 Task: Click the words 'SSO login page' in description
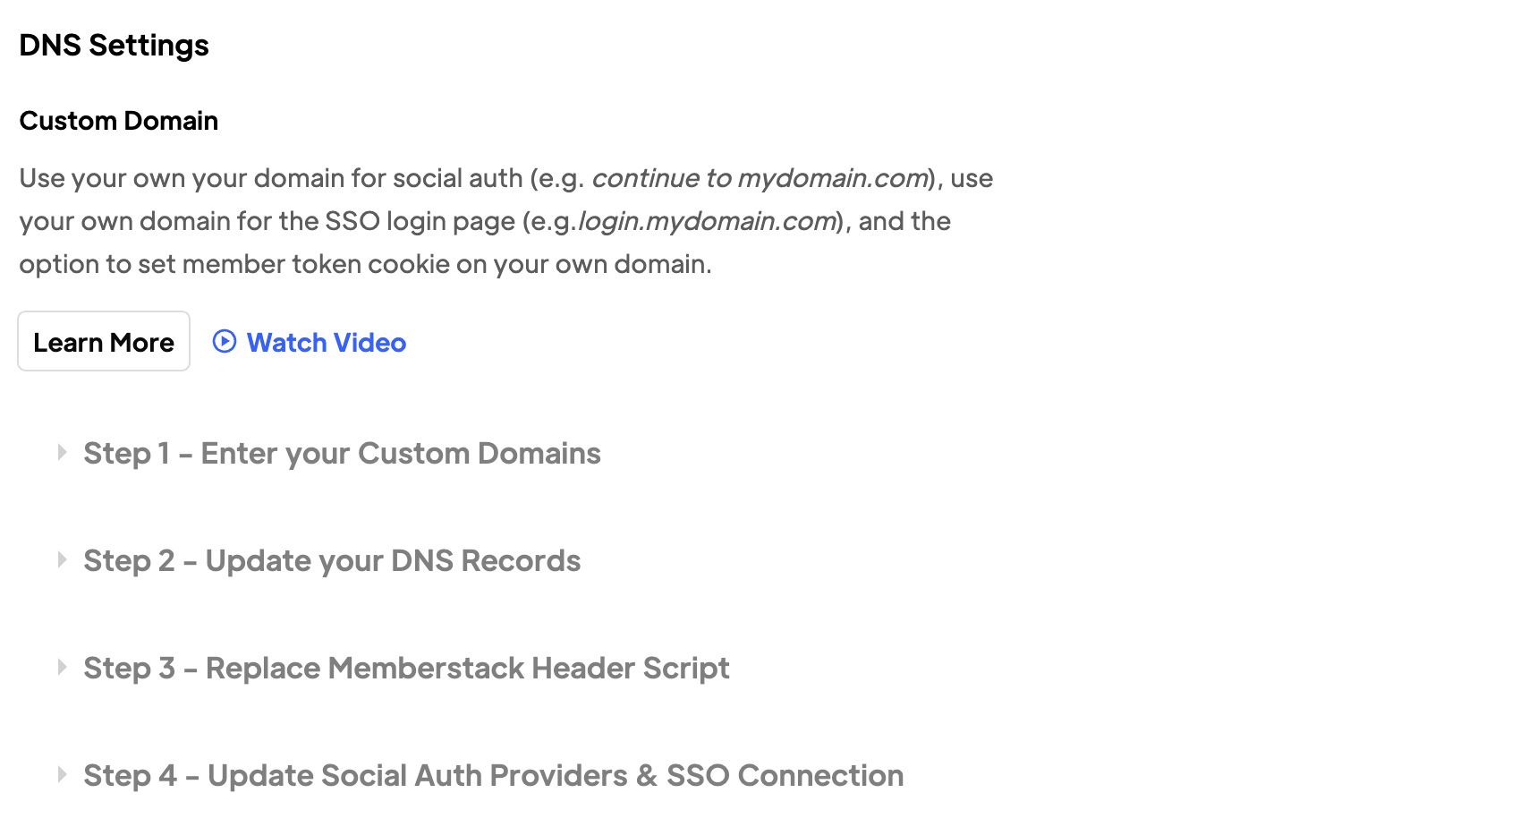(x=420, y=221)
